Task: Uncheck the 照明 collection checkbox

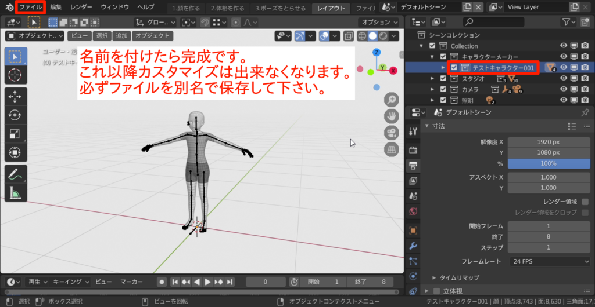Action: click(443, 100)
